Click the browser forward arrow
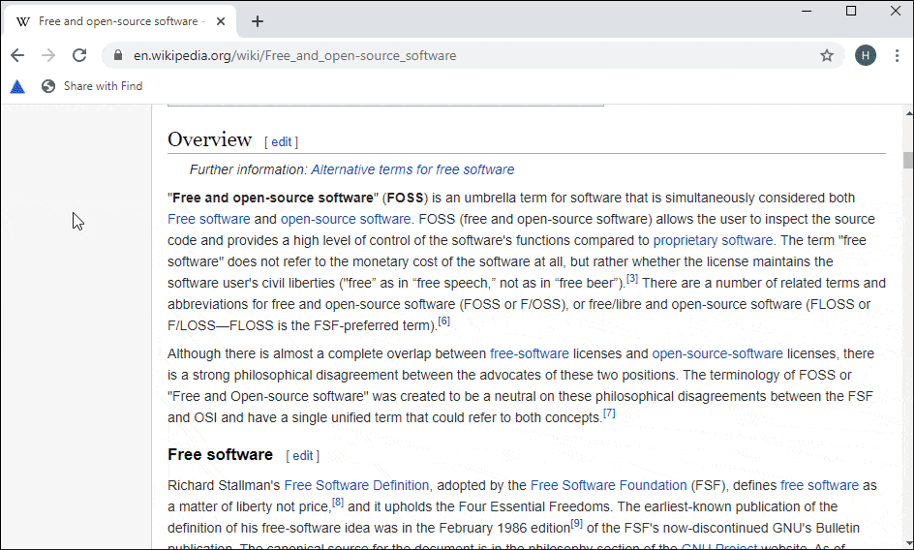 pos(49,55)
